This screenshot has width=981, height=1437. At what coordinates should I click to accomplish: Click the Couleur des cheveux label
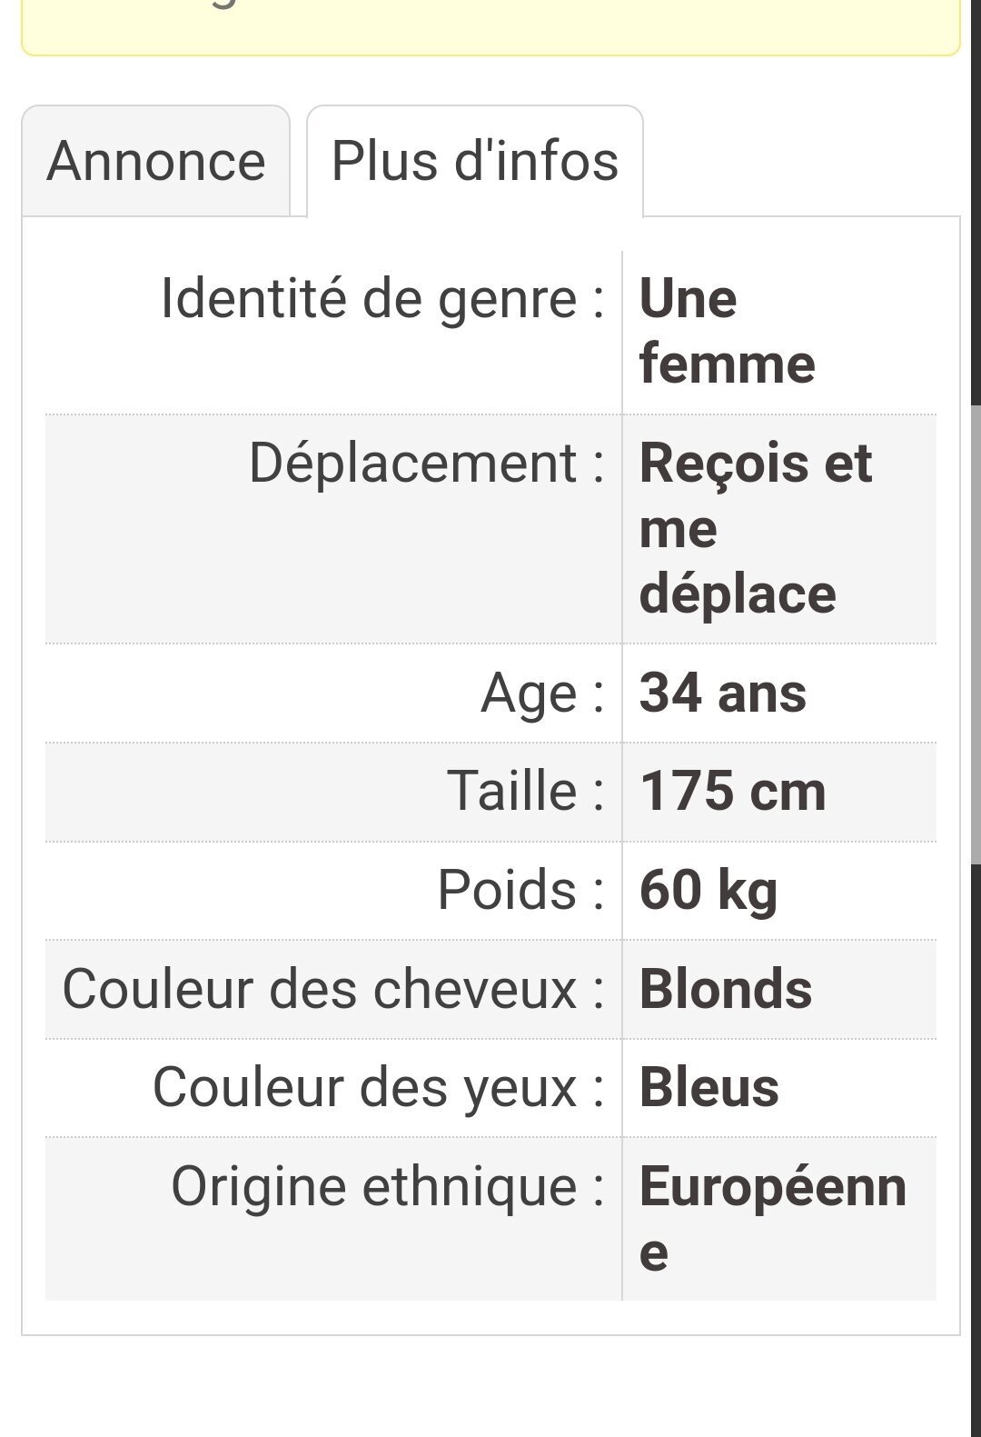(333, 988)
